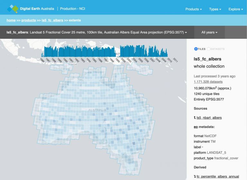Open ls5_fc_albers breadcrumb link

pyautogui.click(x=52, y=20)
